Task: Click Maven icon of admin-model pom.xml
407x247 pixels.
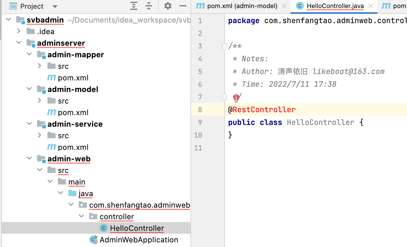Action: tap(52, 112)
